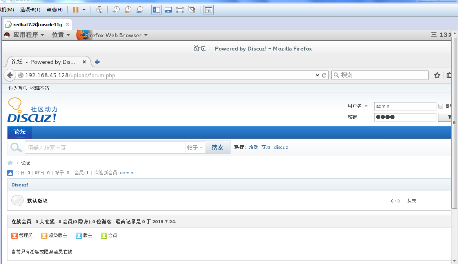
Task: Go back with the Firefox back arrow
Action: coord(10,75)
